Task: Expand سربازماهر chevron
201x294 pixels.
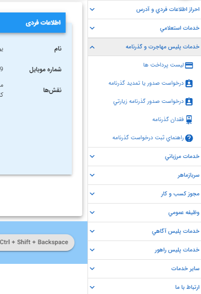Action: point(92,175)
